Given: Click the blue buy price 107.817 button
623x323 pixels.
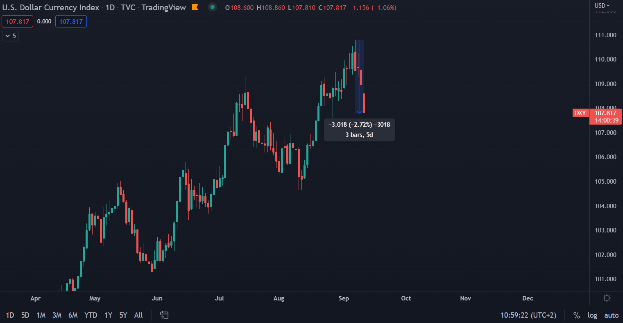Looking at the screenshot, I should click(71, 21).
